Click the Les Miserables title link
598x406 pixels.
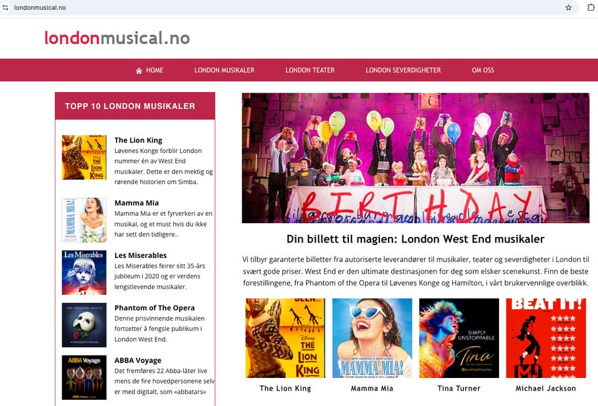[140, 256]
